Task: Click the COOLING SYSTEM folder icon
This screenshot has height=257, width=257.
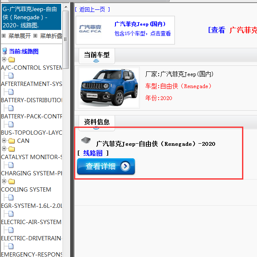Action: coord(12,181)
